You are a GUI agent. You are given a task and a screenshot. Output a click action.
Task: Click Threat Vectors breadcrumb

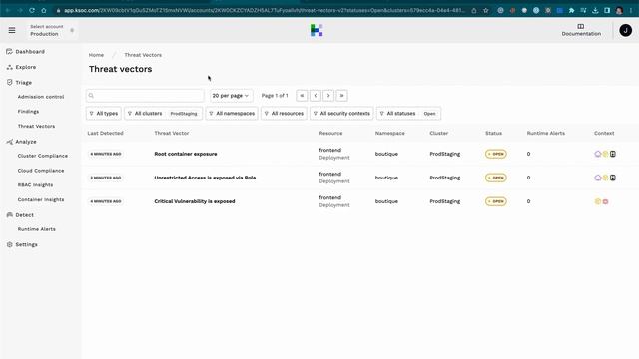(x=143, y=55)
